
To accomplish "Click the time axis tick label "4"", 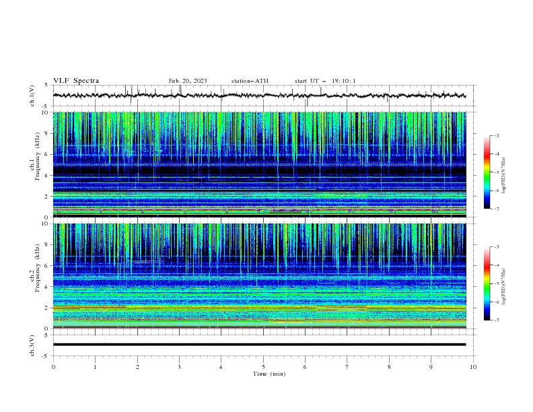I will [221, 367].
